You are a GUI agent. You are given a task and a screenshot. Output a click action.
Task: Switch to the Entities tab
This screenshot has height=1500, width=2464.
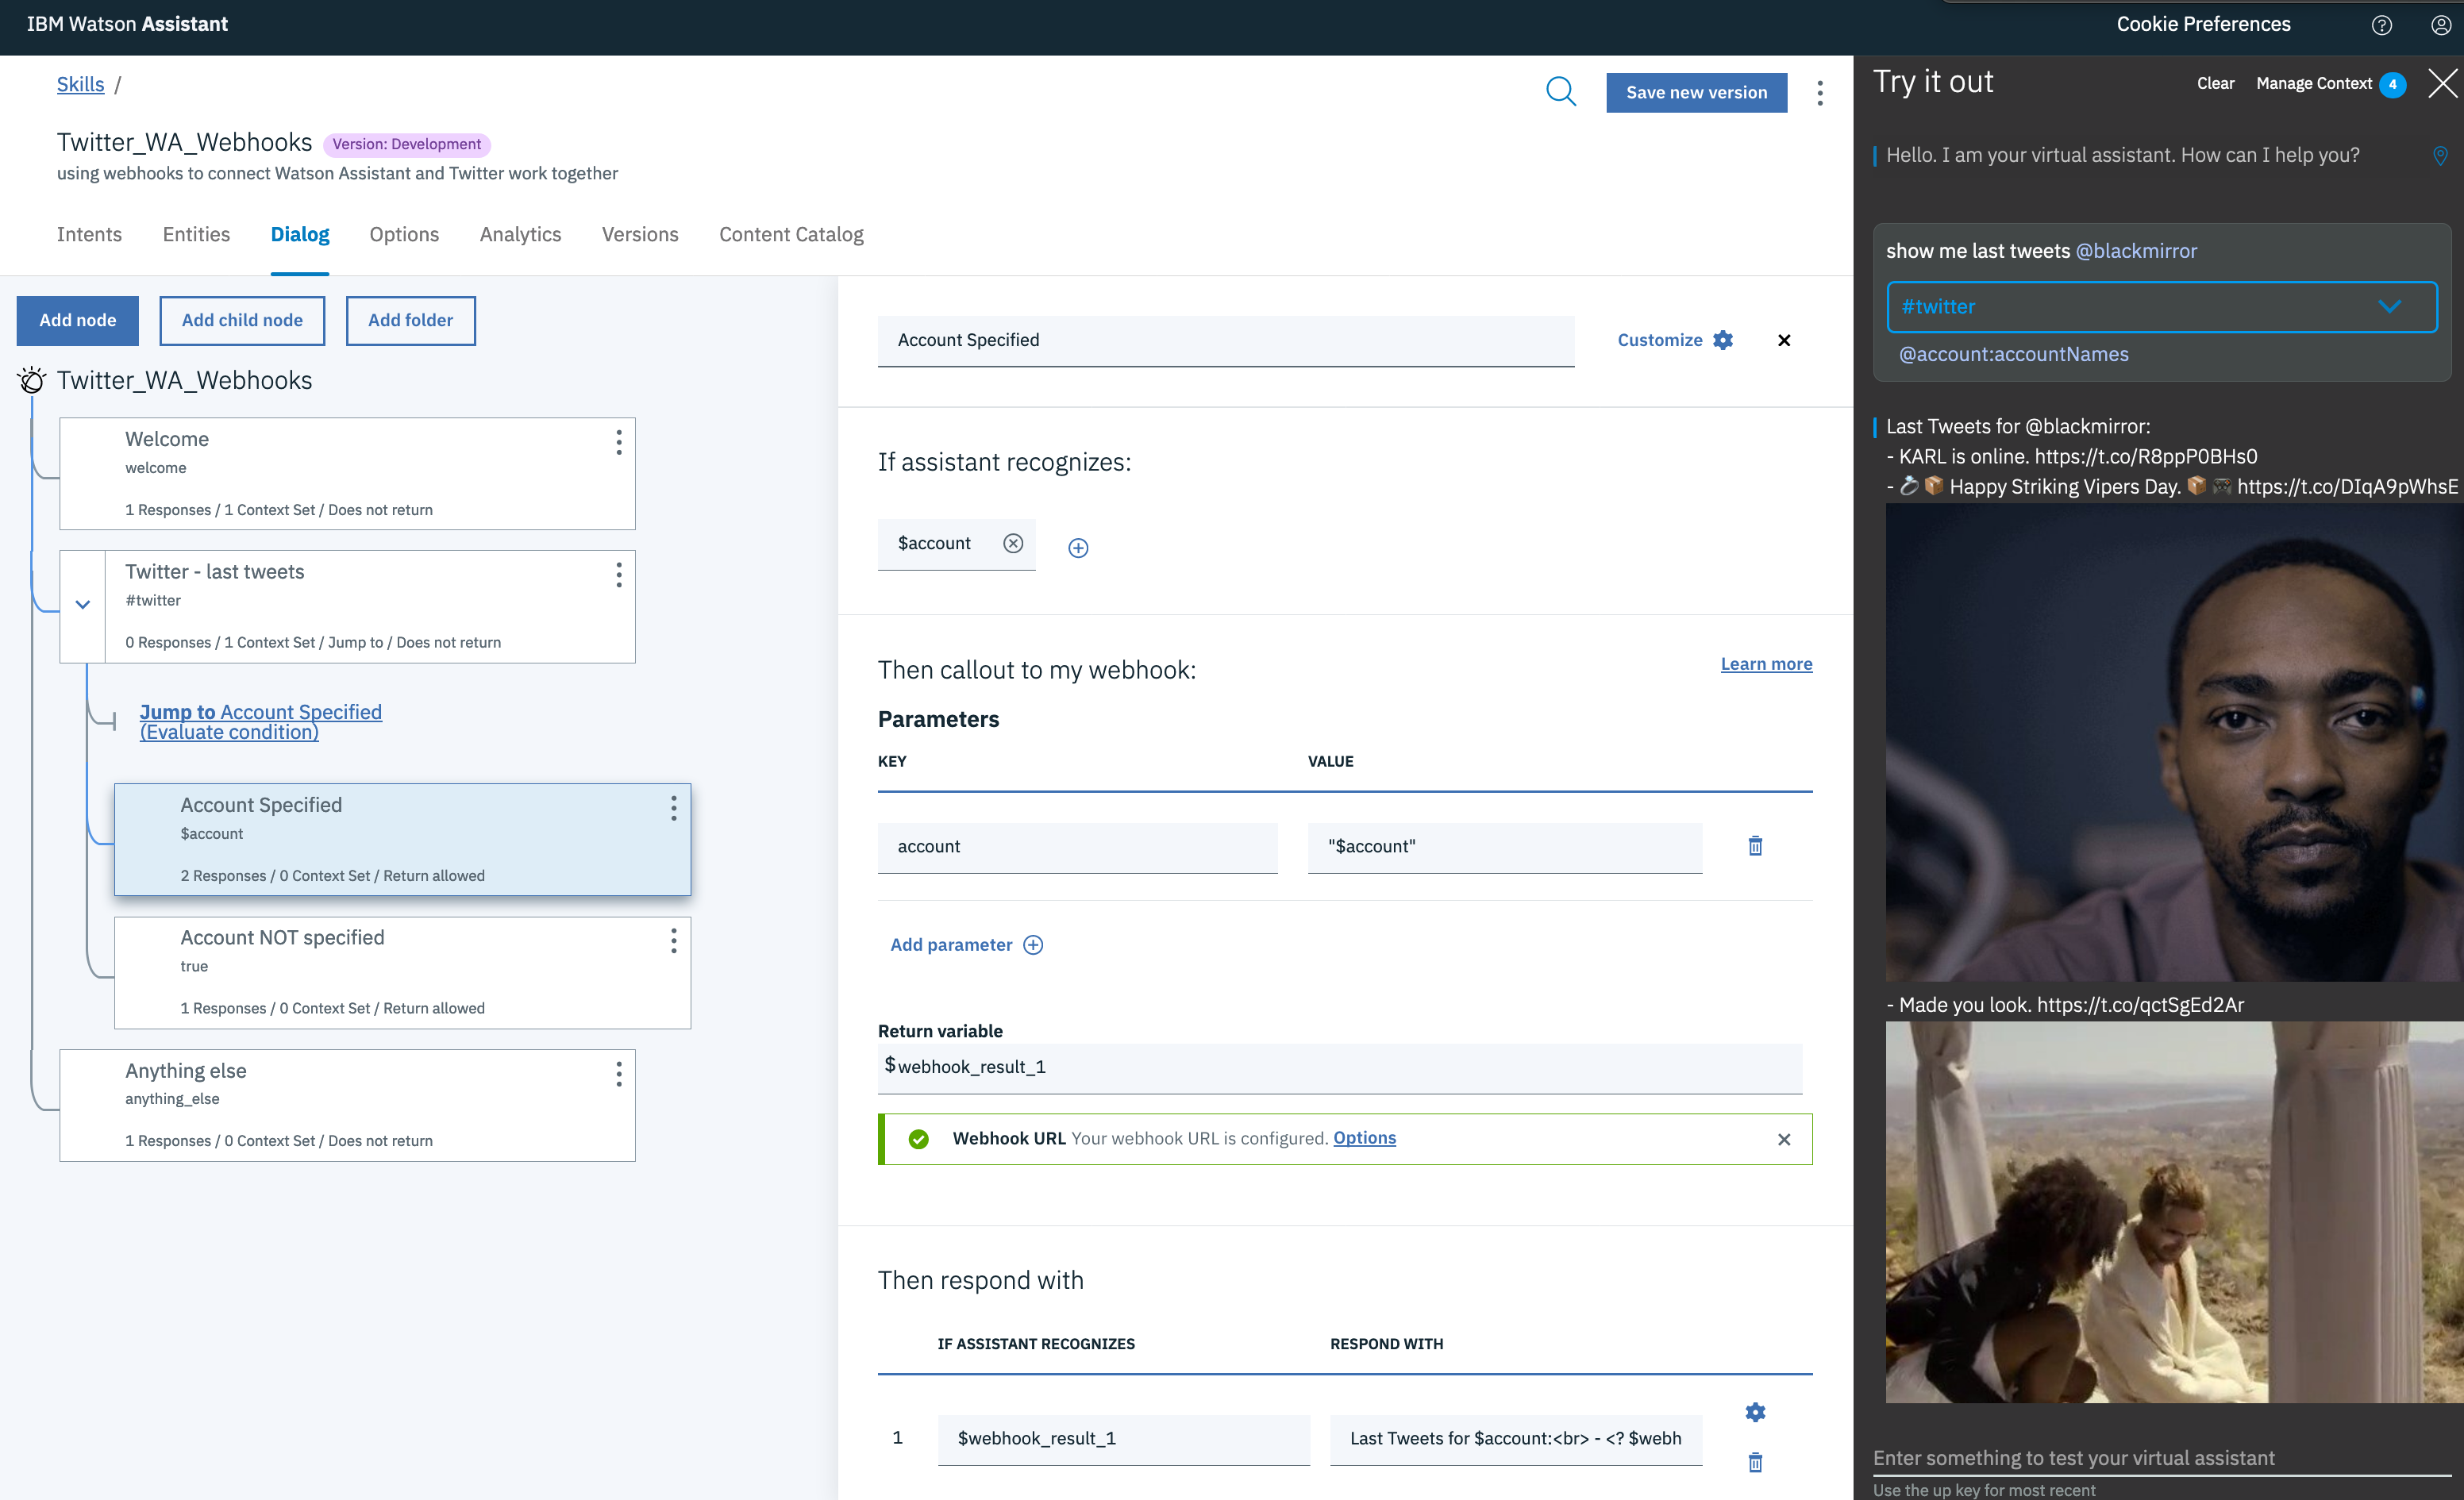pyautogui.click(x=196, y=234)
